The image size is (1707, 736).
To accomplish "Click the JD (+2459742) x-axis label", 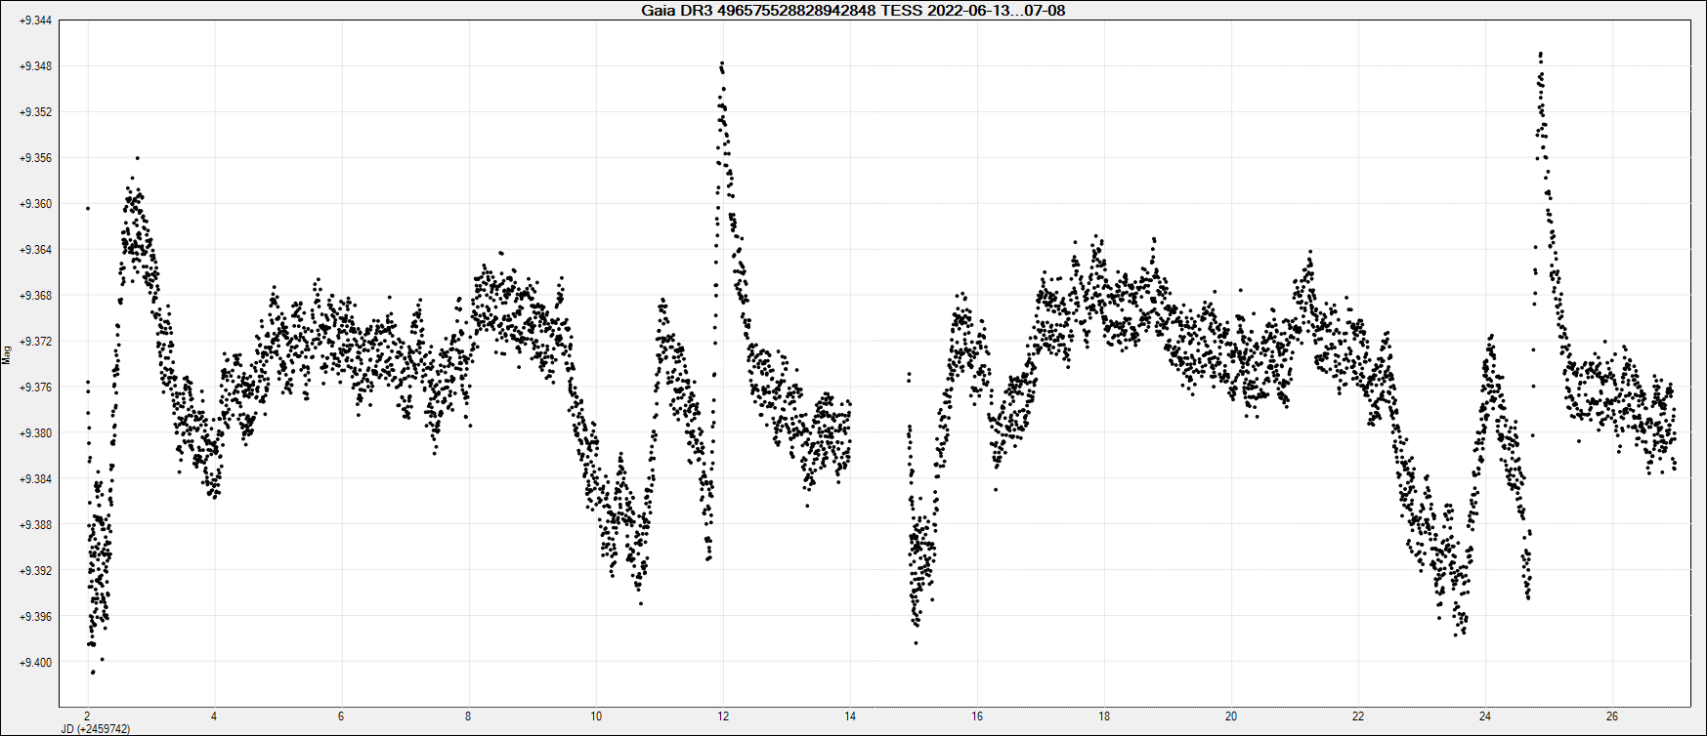I will [x=95, y=729].
